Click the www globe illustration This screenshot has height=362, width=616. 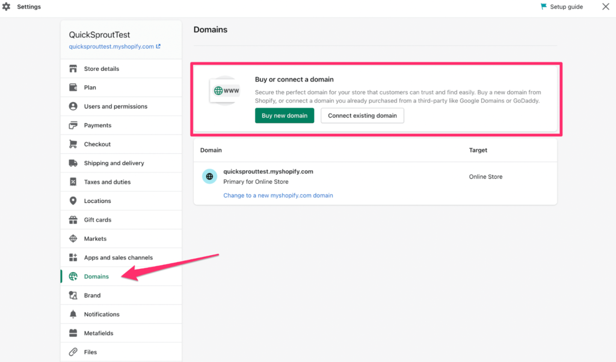pos(226,91)
